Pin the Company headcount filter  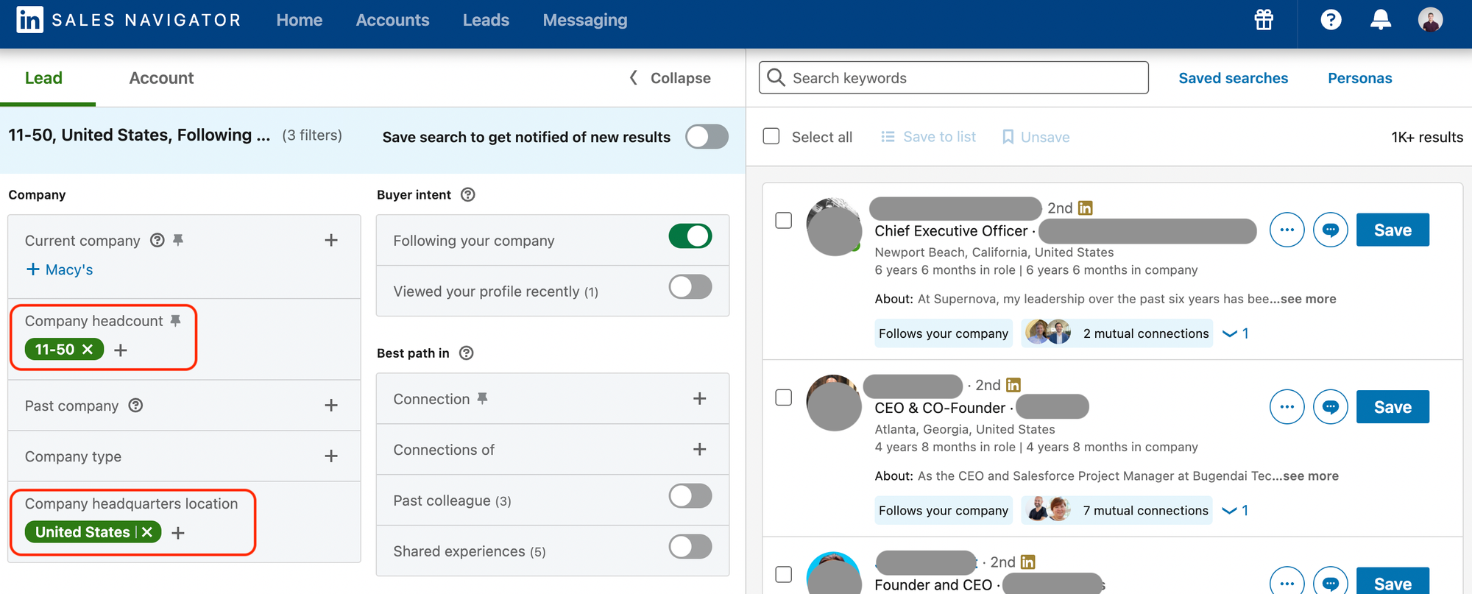point(175,320)
